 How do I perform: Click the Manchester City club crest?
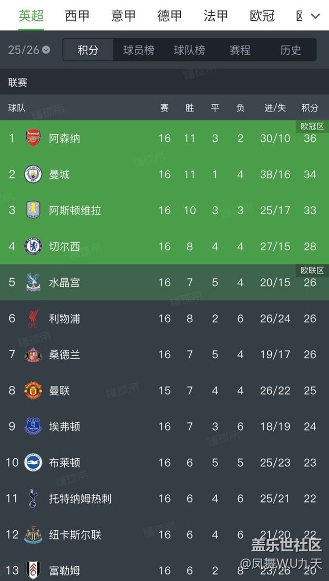pyautogui.click(x=33, y=174)
